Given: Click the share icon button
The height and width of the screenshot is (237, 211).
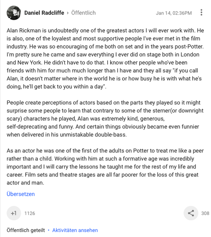Looking at the screenshot, I should click(x=191, y=213).
